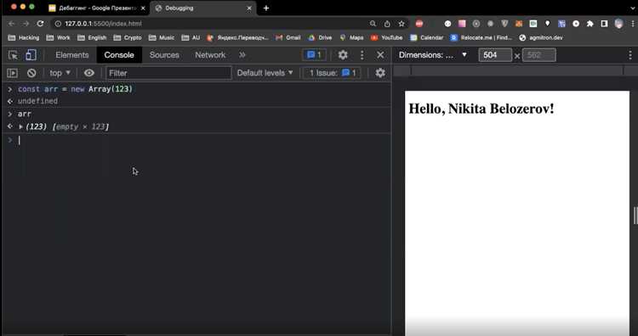Open the Dimensions device dropdown
This screenshot has width=638, height=336.
click(x=432, y=55)
